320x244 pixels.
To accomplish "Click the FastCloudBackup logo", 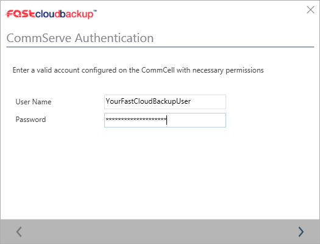I will 51,14.
